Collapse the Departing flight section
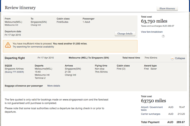 (178, 58)
